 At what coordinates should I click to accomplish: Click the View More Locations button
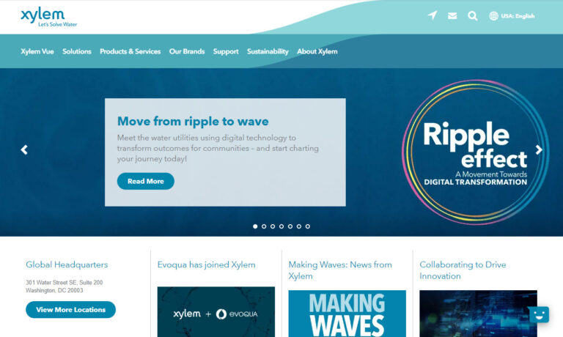[70, 310]
